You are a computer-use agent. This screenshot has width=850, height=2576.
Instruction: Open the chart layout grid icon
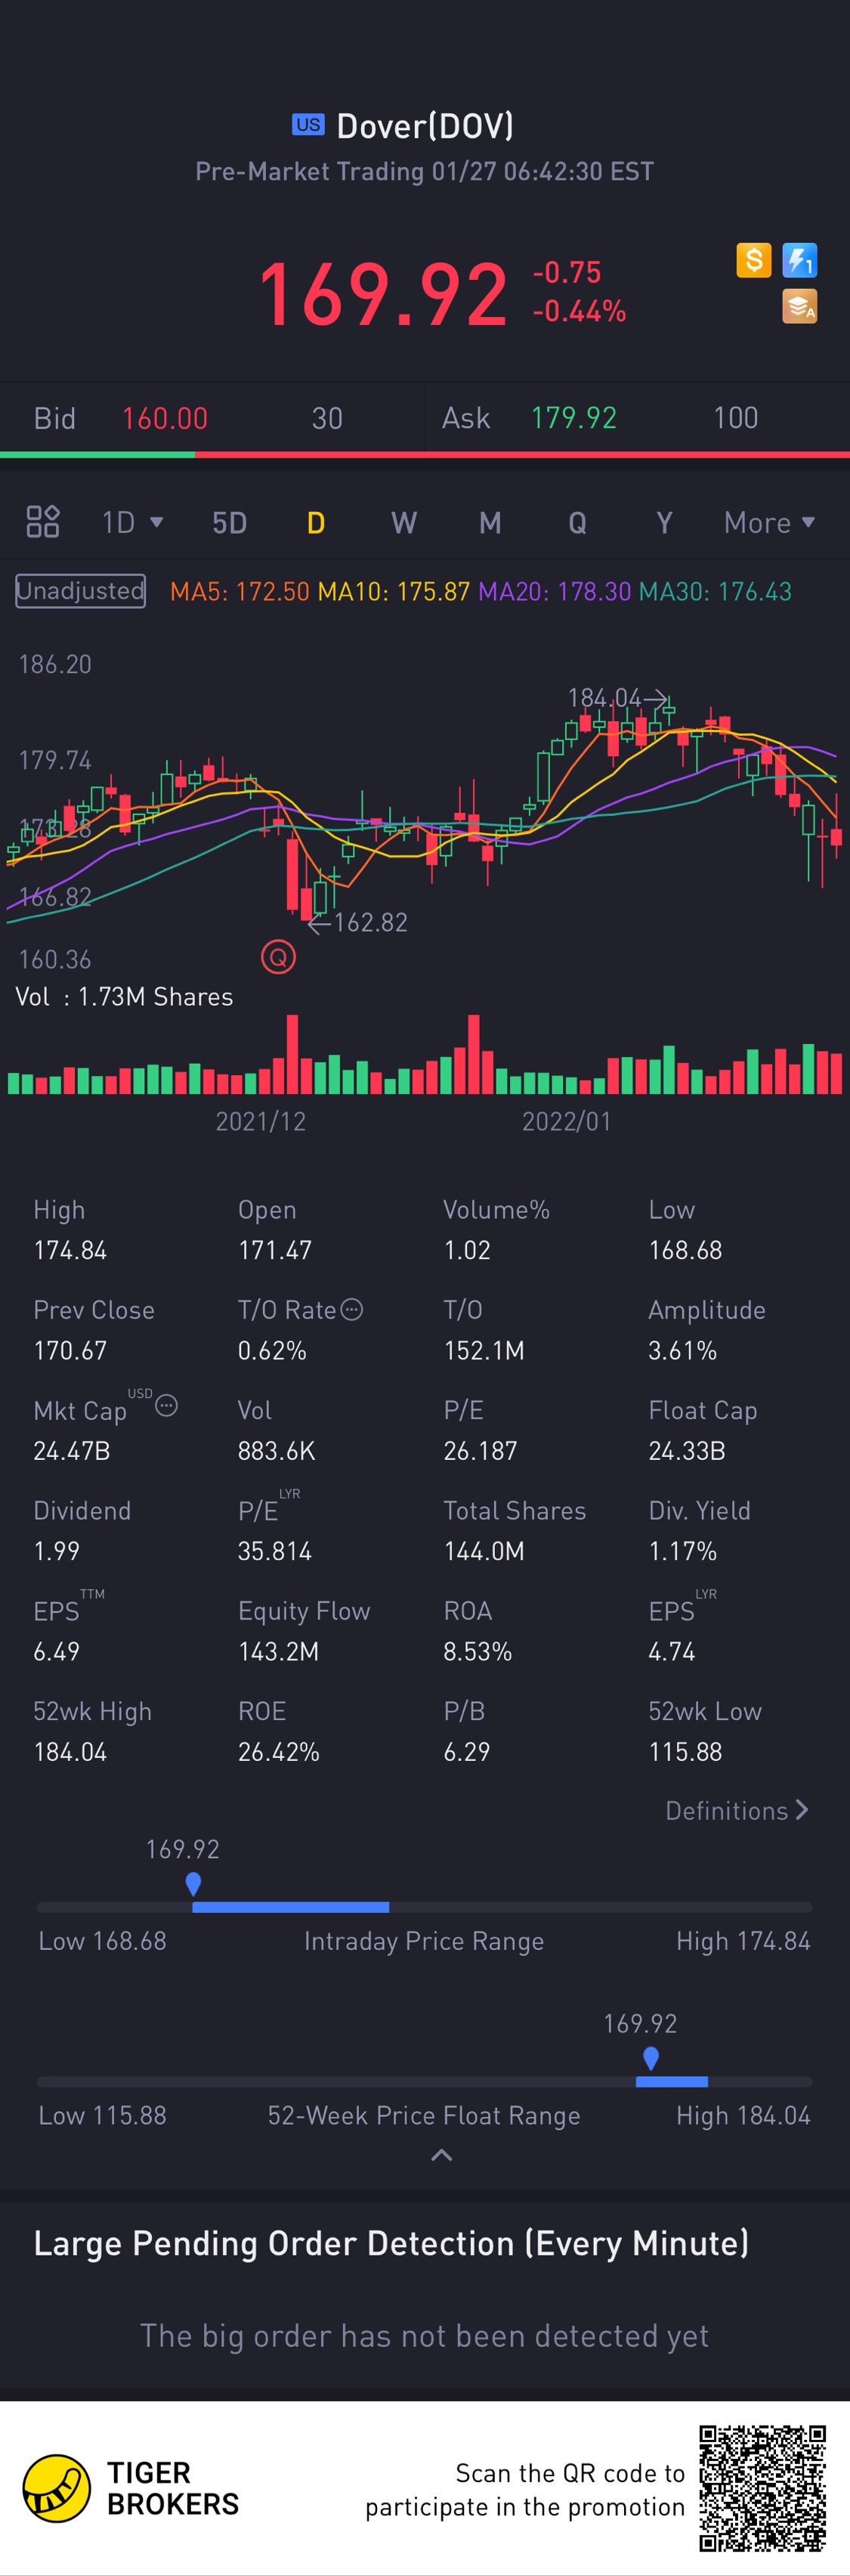pyautogui.click(x=43, y=522)
